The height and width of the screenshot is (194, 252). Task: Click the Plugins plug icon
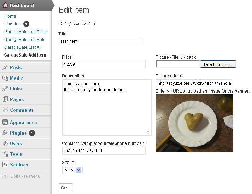tap(5, 133)
